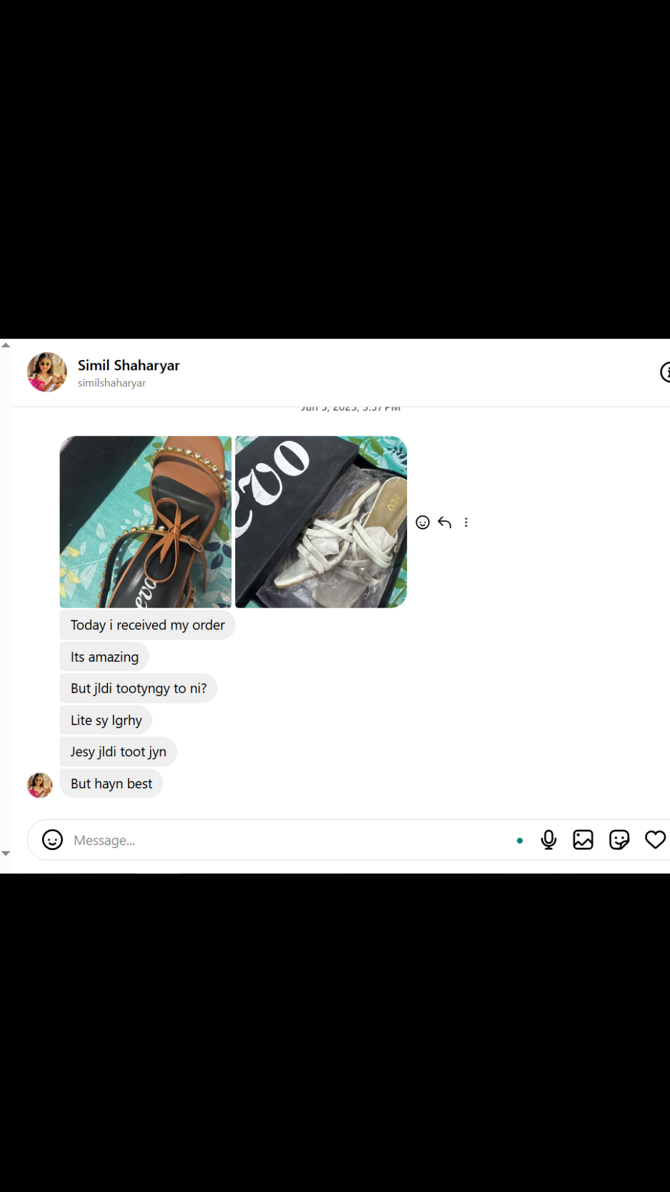Record a voice clip with microphone icon

click(548, 840)
